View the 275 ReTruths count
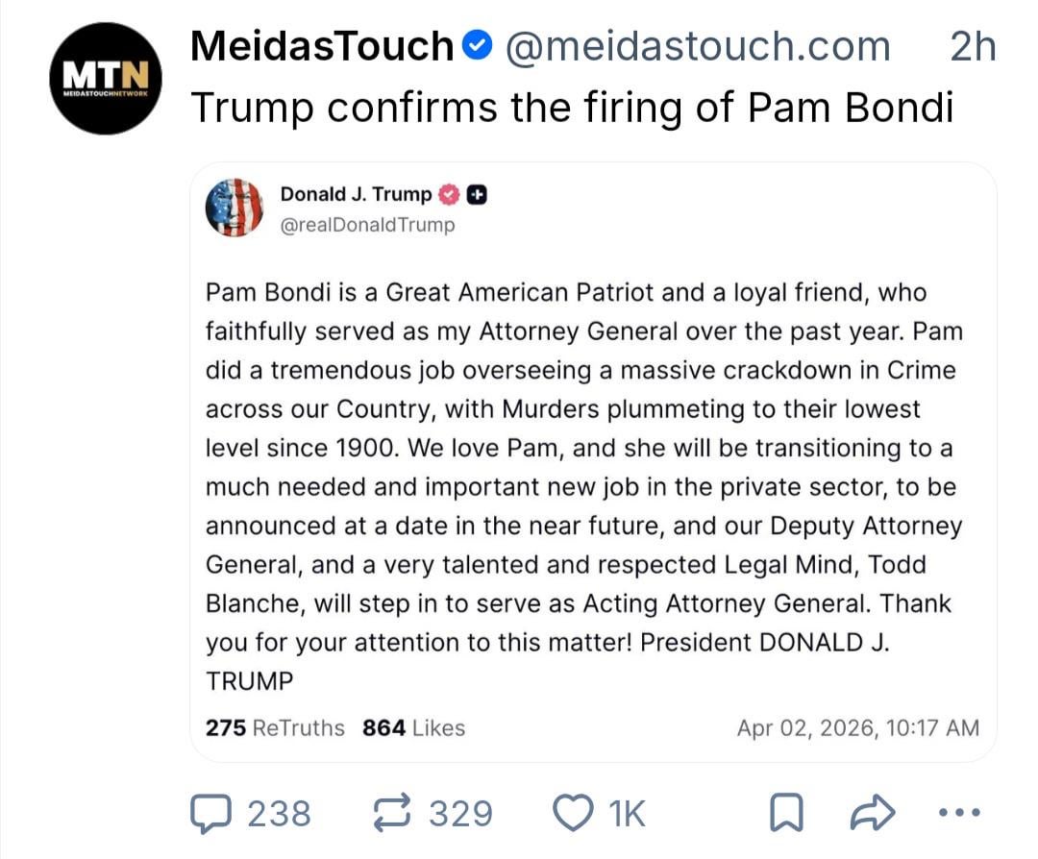 click(275, 728)
